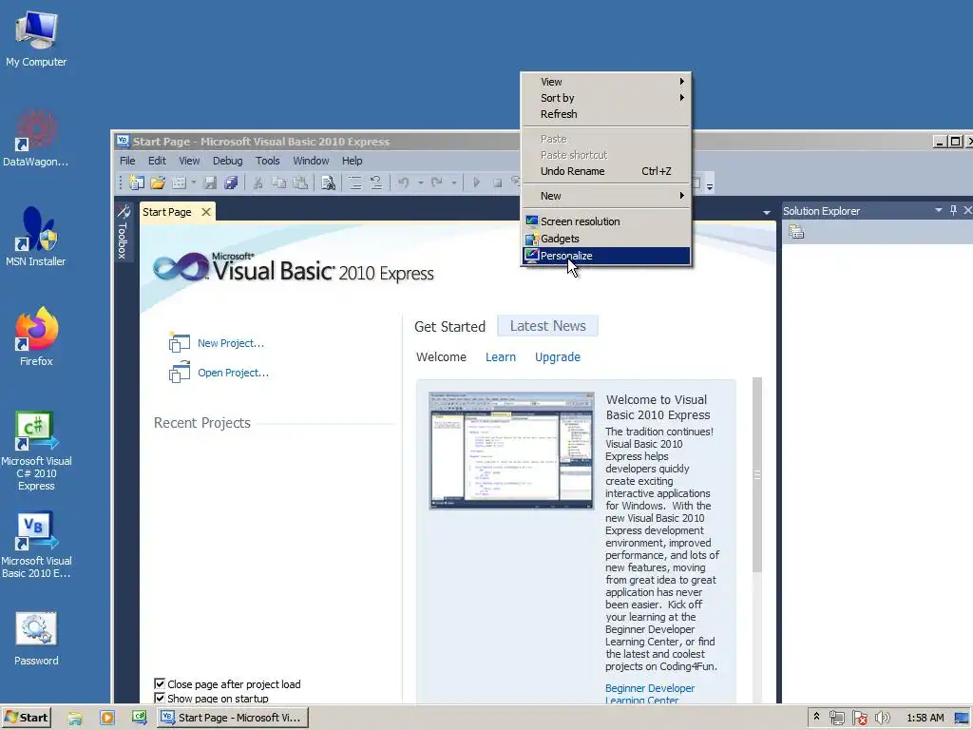This screenshot has width=973, height=730.
Task: Expand the Undo history dropdown arrow
Action: pyautogui.click(x=420, y=182)
